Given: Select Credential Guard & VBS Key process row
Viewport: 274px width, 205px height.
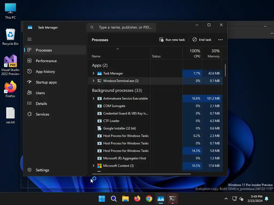Looking at the screenshot, I should pyautogui.click(x=155, y=113).
